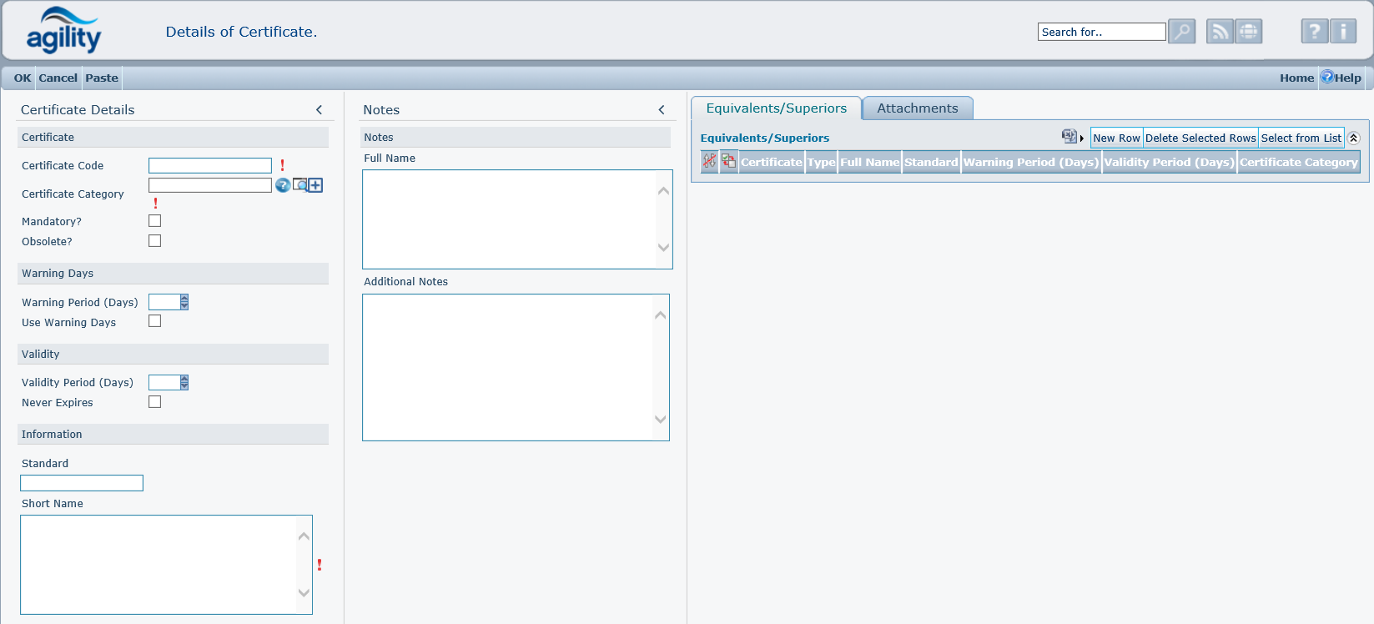Collapse the Certificate Details panel
The image size is (1374, 624).
pyautogui.click(x=319, y=110)
